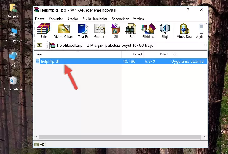Image resolution: width=228 pixels, height=154 pixels.
Task: Click the title bar help question mark
Action: click(188, 10)
